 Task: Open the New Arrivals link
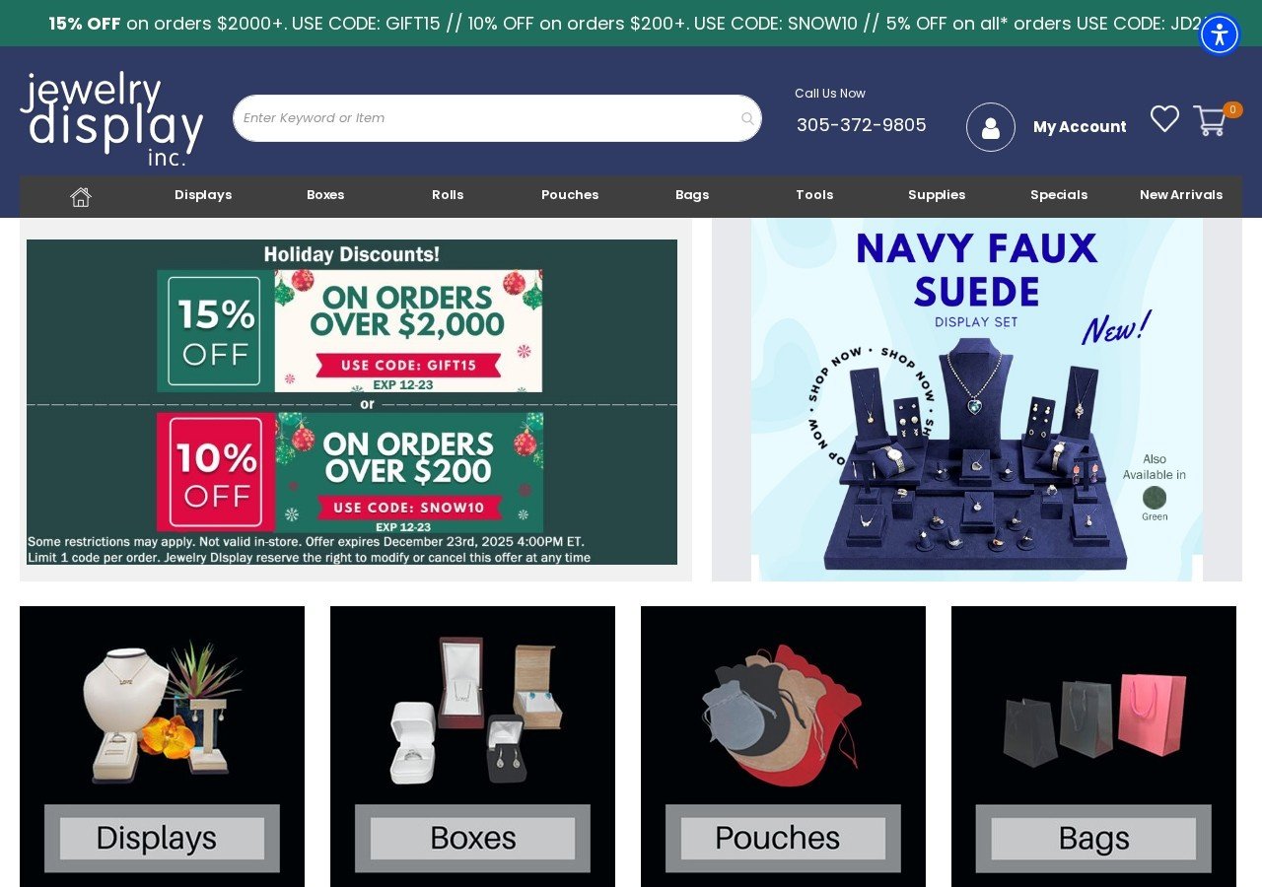[x=1181, y=195]
